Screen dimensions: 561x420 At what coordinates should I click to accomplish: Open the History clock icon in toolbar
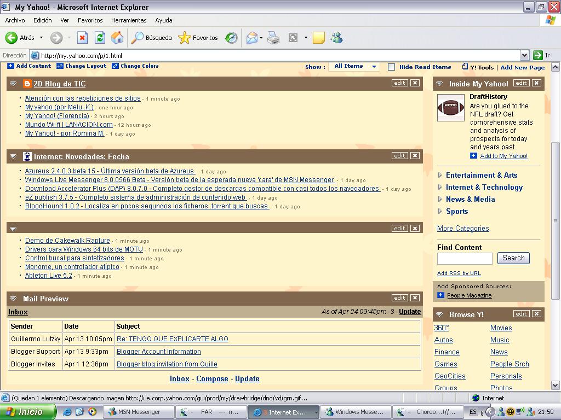pos(231,38)
